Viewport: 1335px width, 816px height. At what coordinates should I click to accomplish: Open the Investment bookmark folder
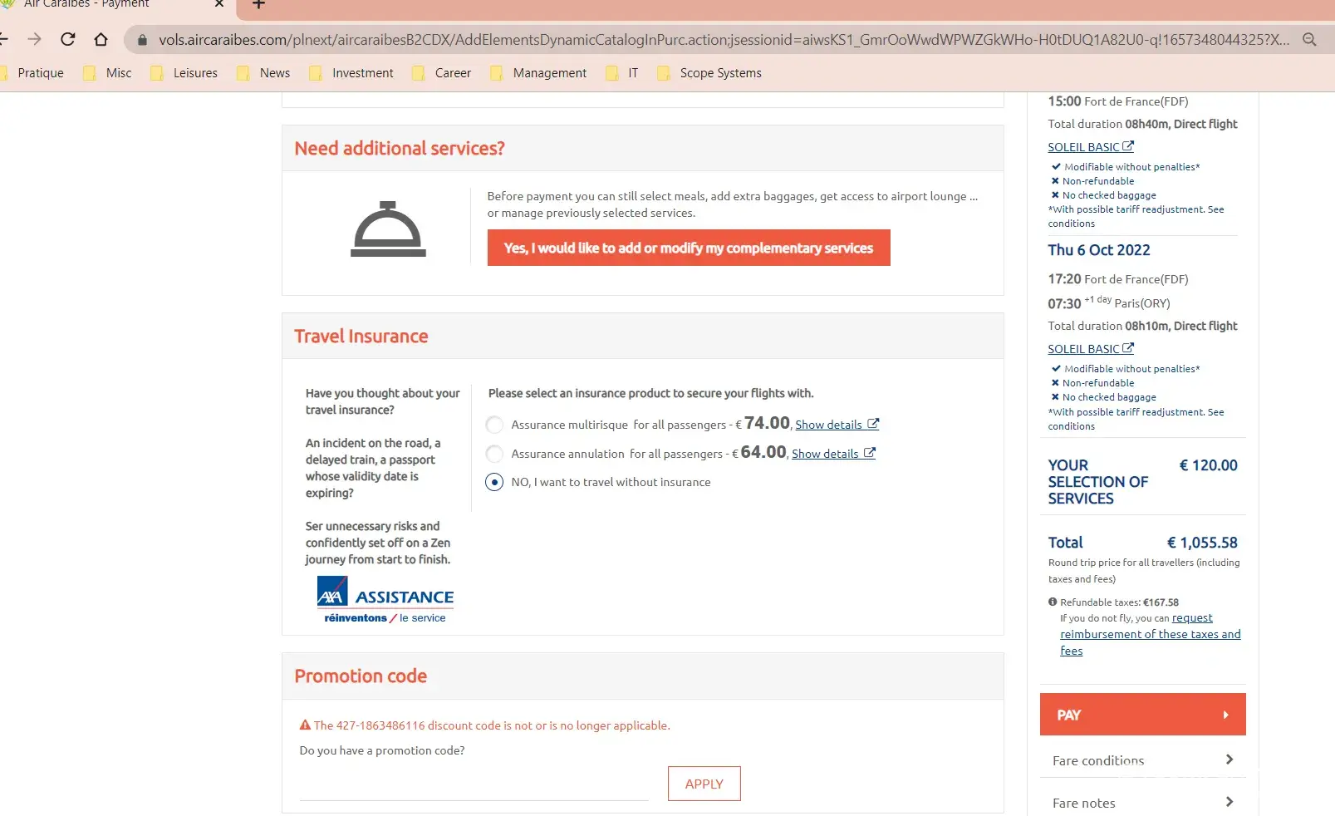tap(351, 73)
